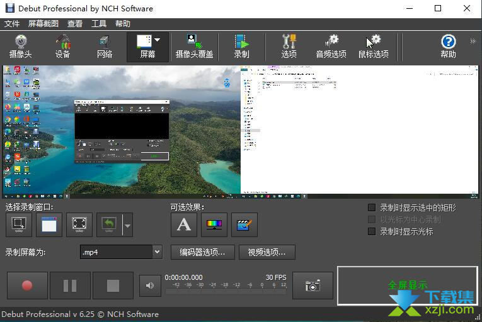This screenshot has width=482, height=322.
Task: Select the 网络 network camera source
Action: (105, 47)
